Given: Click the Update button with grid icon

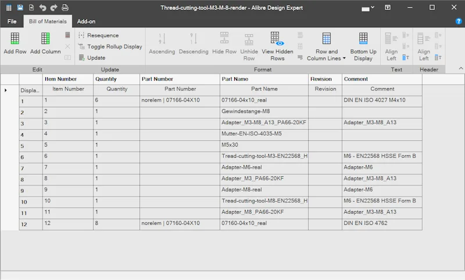Looking at the screenshot, I should [x=92, y=57].
